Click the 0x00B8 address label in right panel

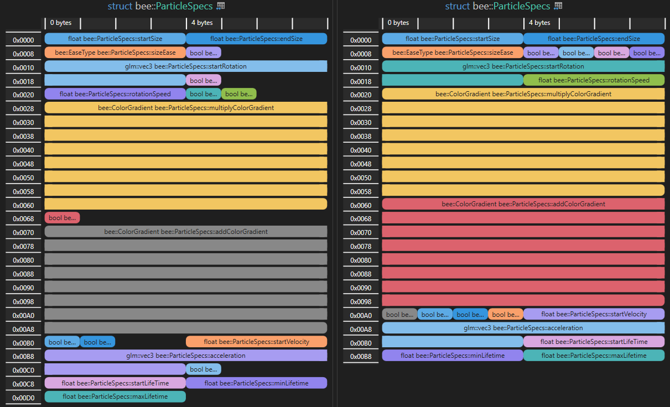point(361,357)
